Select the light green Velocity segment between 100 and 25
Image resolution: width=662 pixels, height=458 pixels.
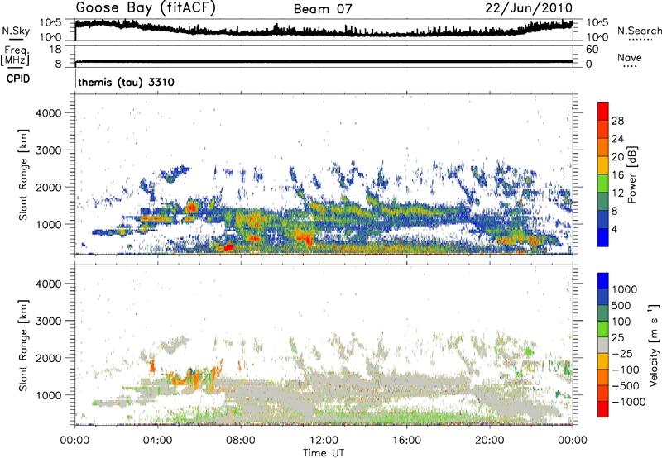(603, 329)
